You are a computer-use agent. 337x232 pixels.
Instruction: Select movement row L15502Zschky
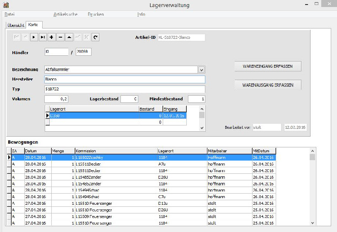coord(142,157)
